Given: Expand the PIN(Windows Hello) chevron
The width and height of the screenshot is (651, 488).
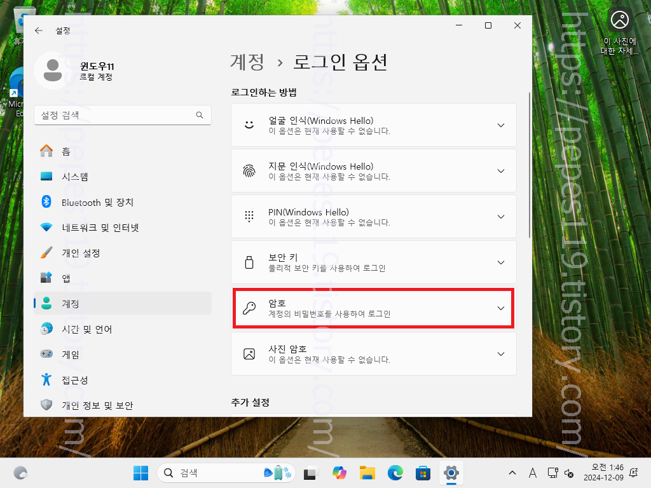Looking at the screenshot, I should point(501,217).
